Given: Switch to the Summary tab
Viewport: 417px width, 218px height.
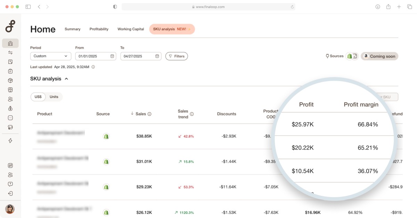Looking at the screenshot, I should 73,29.
